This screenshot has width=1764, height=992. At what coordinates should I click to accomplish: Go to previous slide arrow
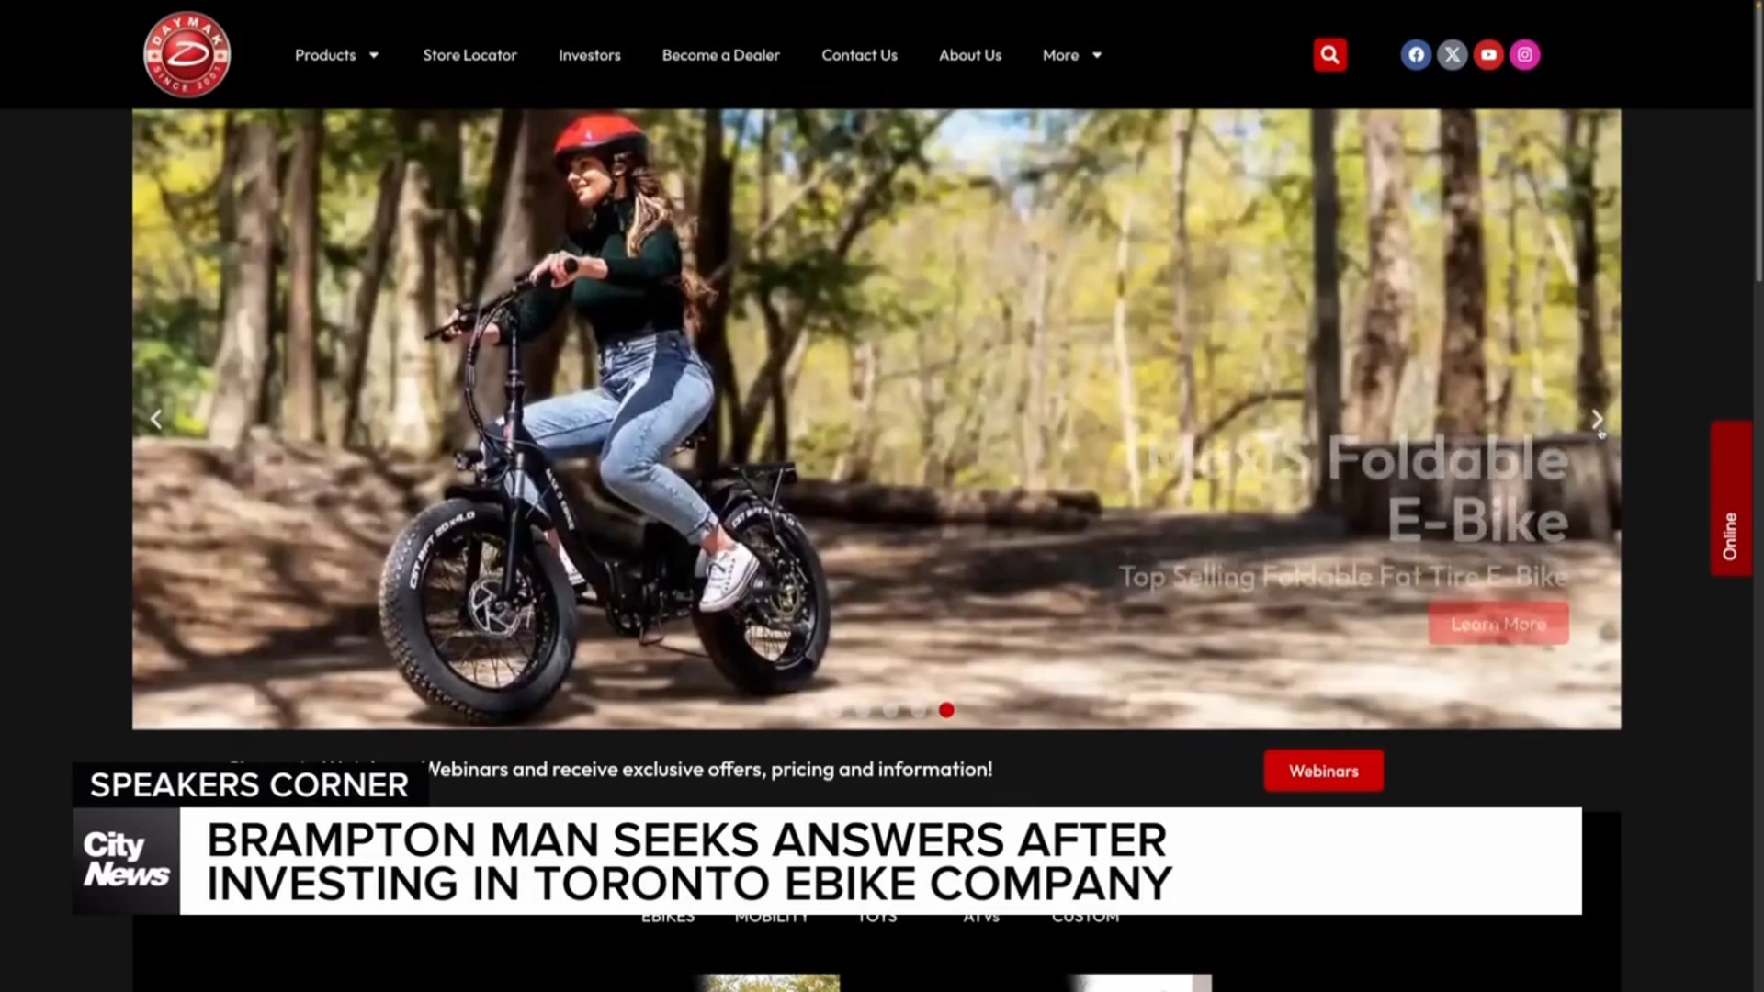point(156,420)
